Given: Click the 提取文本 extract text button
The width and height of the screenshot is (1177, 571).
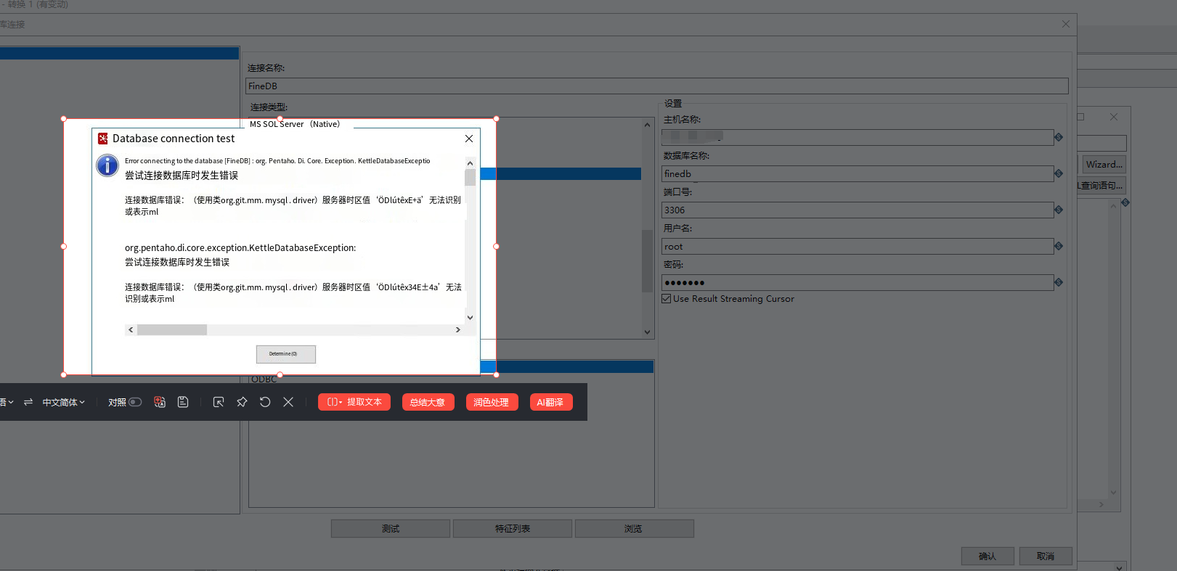Looking at the screenshot, I should [354, 402].
